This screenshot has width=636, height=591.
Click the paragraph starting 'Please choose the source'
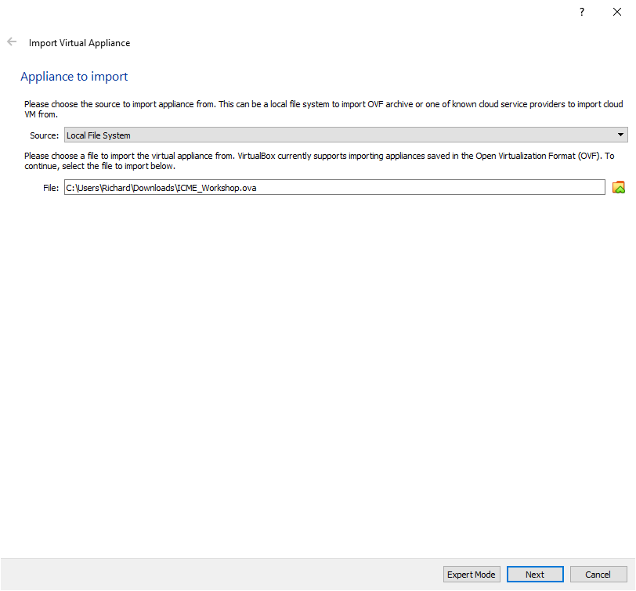point(323,109)
